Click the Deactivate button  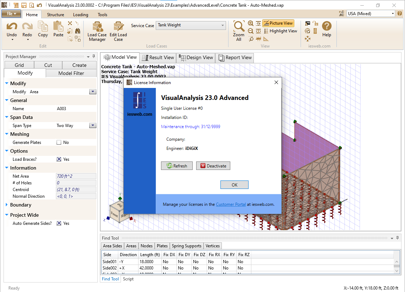[x=213, y=166]
